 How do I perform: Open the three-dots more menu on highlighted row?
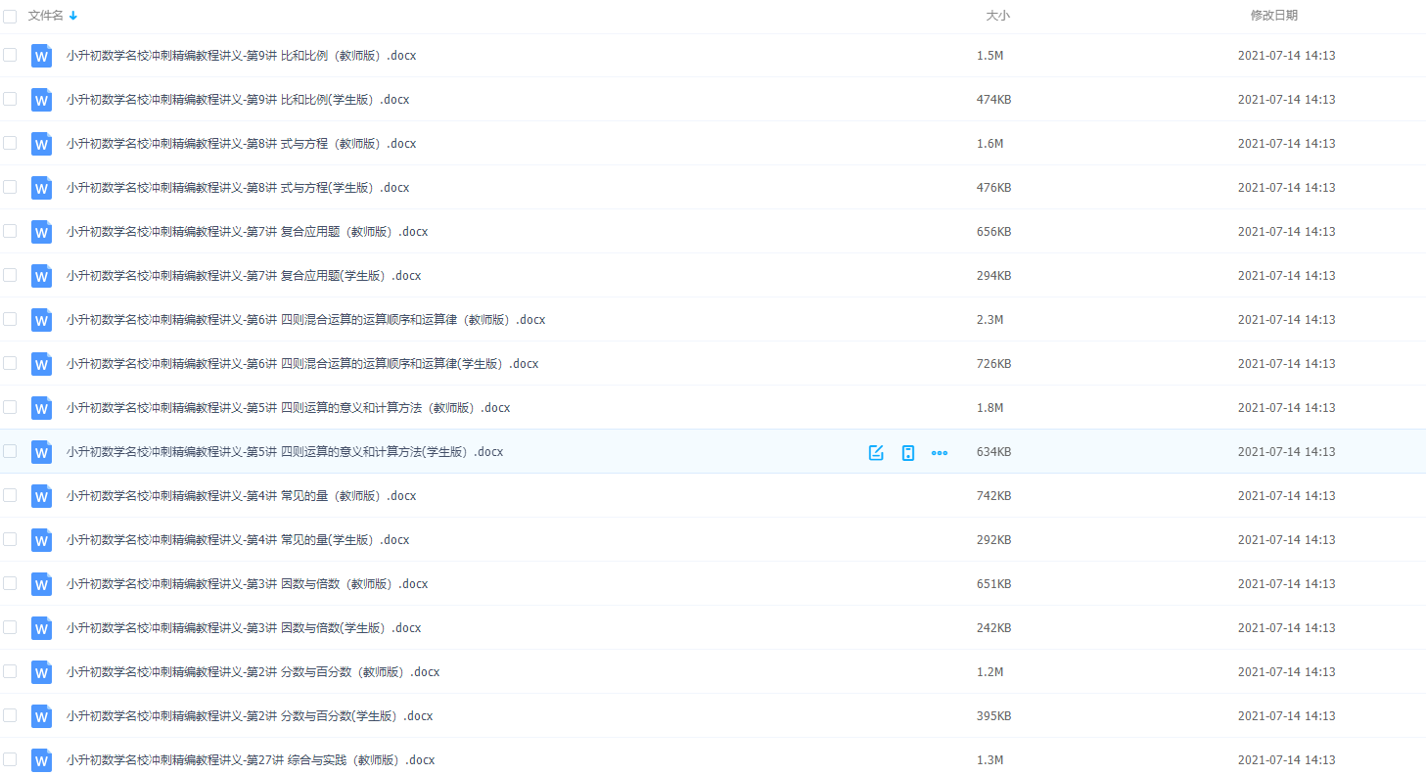[x=940, y=452]
